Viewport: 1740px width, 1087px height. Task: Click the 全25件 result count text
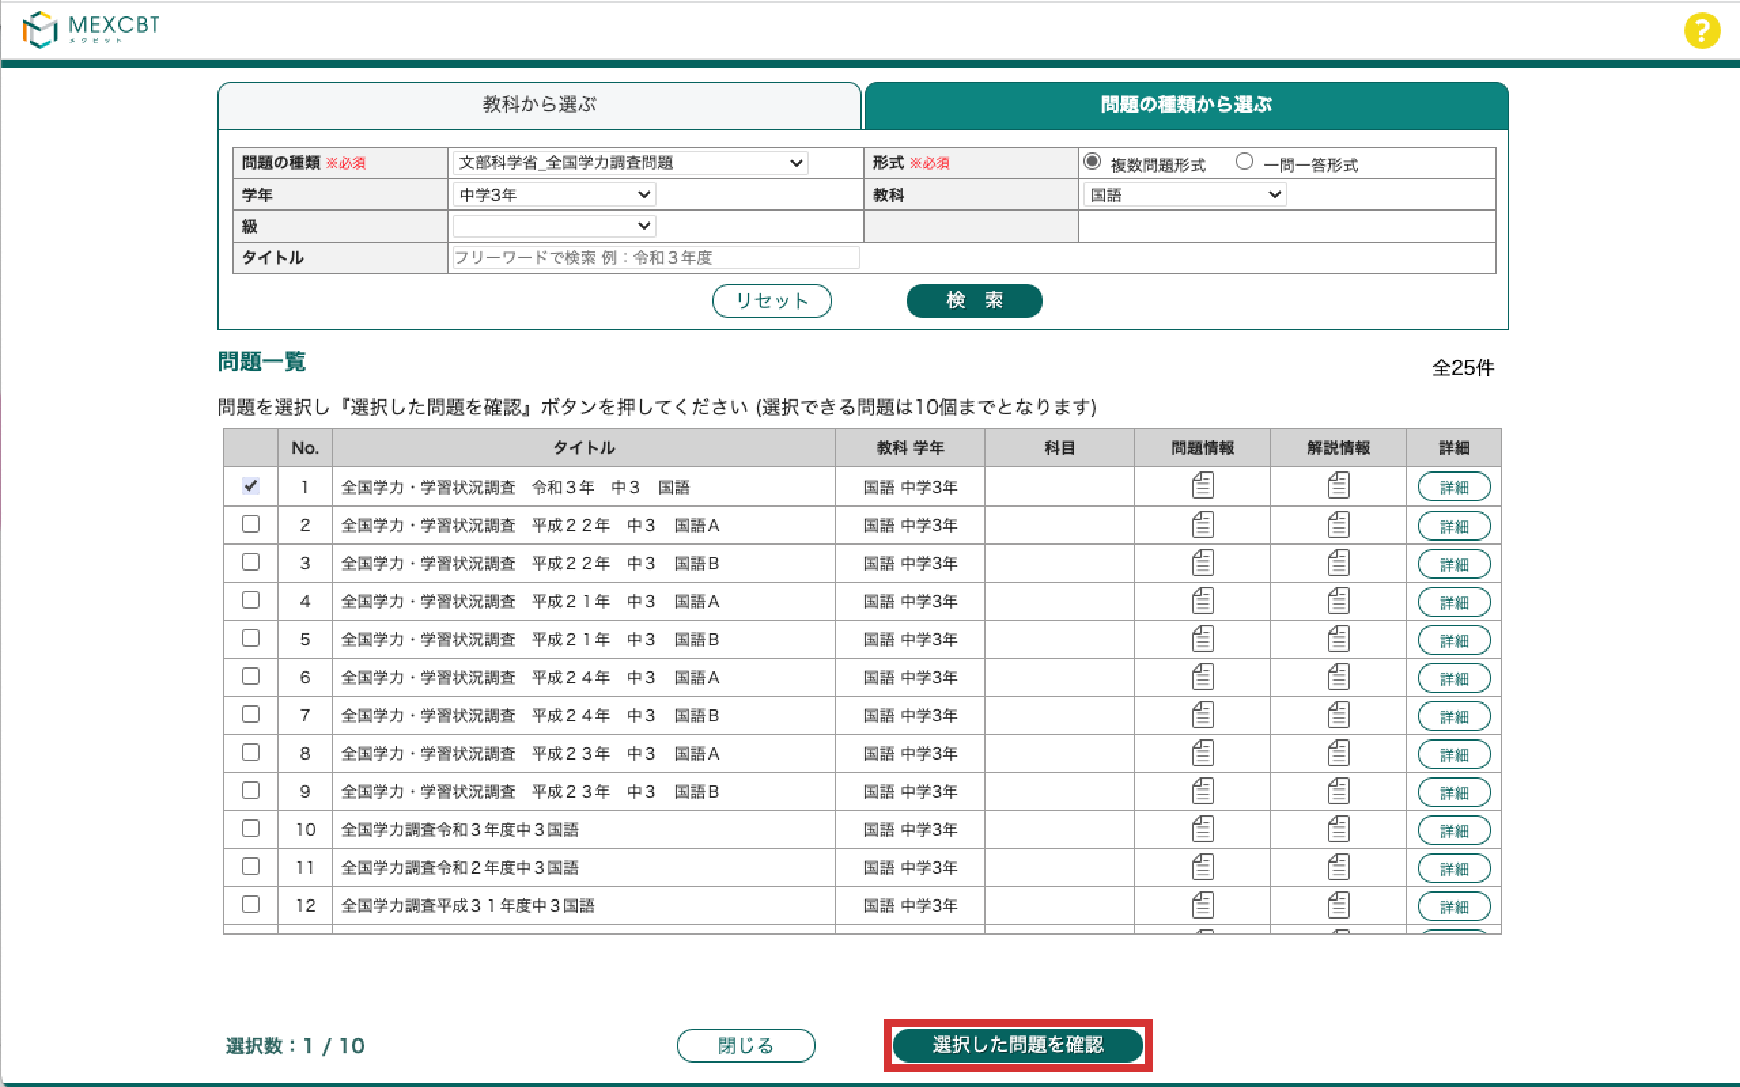[1463, 368]
